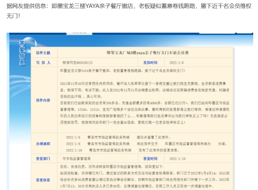The height and width of the screenshot is (190, 258).
Task: Click the title 即墨宝龙广场3楼yaya亲子餐厅关门不退会员费
Action: (147, 53)
